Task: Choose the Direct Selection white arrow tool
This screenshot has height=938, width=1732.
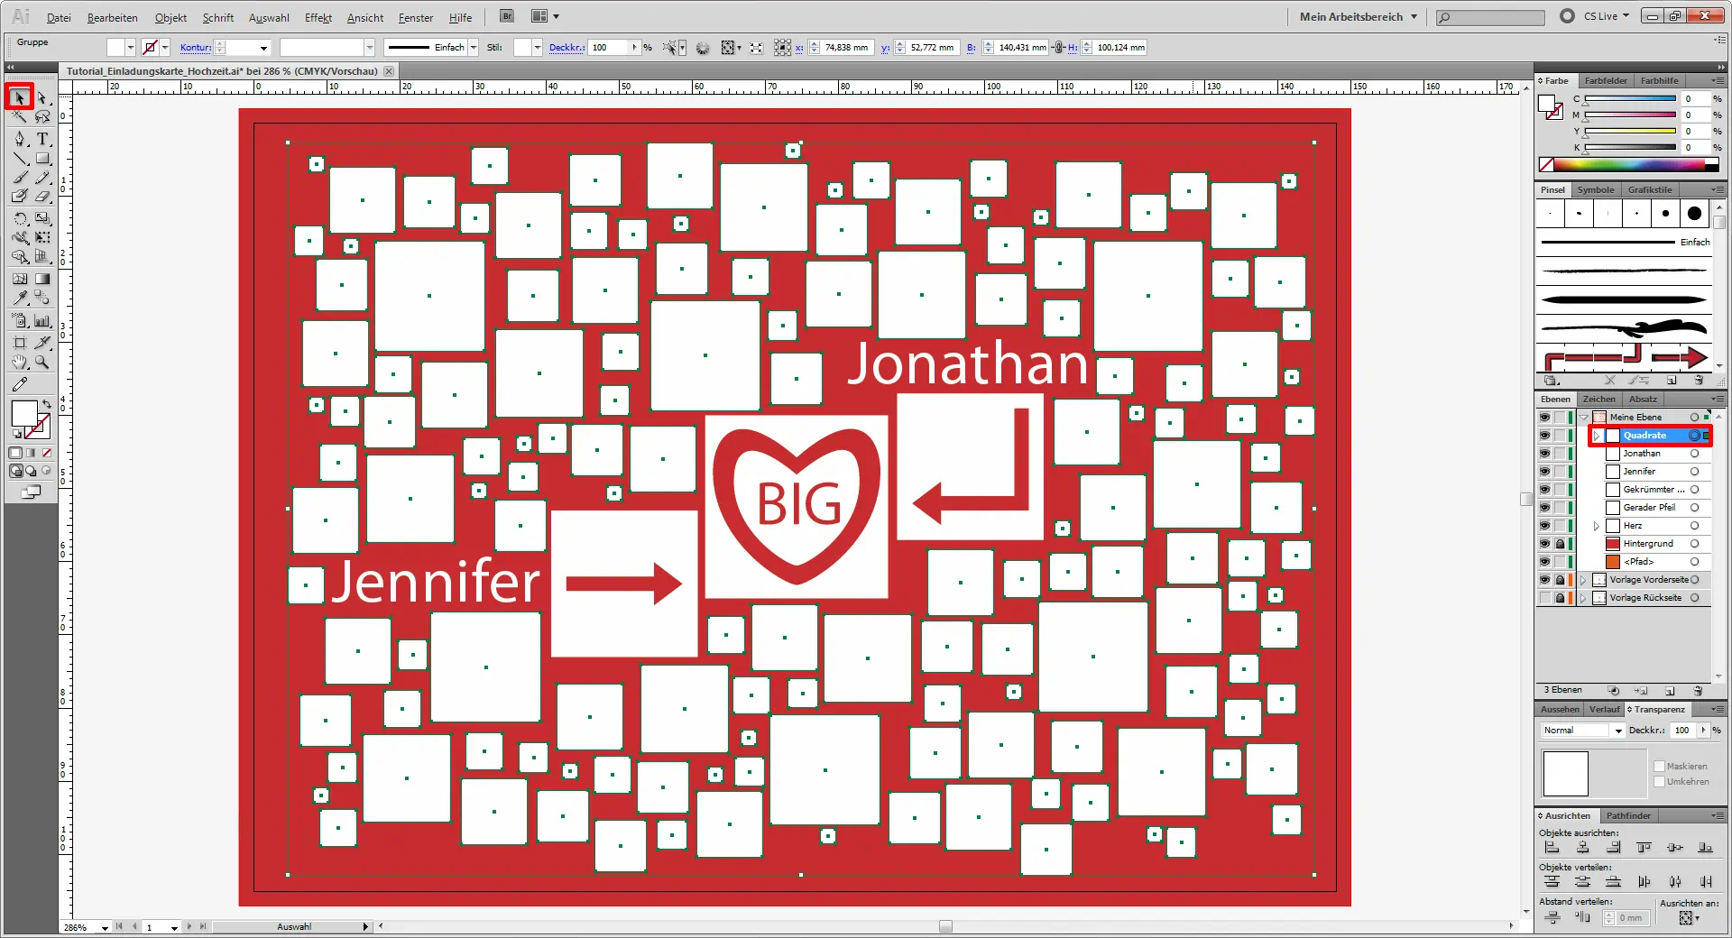Action: coord(42,97)
